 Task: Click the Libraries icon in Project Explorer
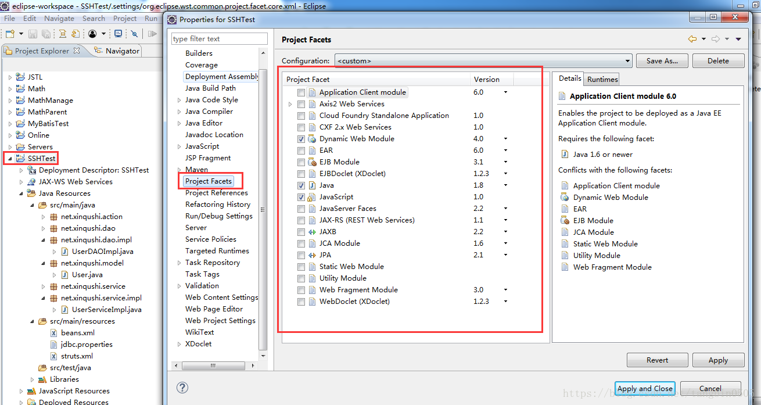click(42, 379)
